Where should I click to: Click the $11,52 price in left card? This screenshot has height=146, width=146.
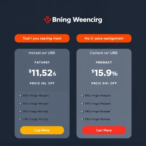coord(42,73)
